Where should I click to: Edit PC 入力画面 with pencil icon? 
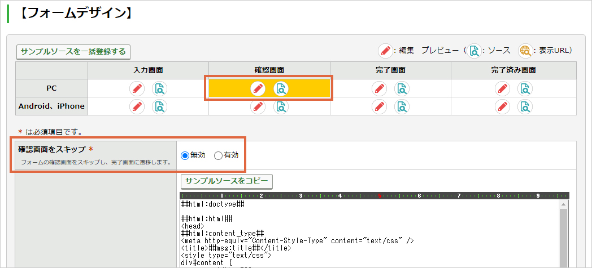click(137, 88)
